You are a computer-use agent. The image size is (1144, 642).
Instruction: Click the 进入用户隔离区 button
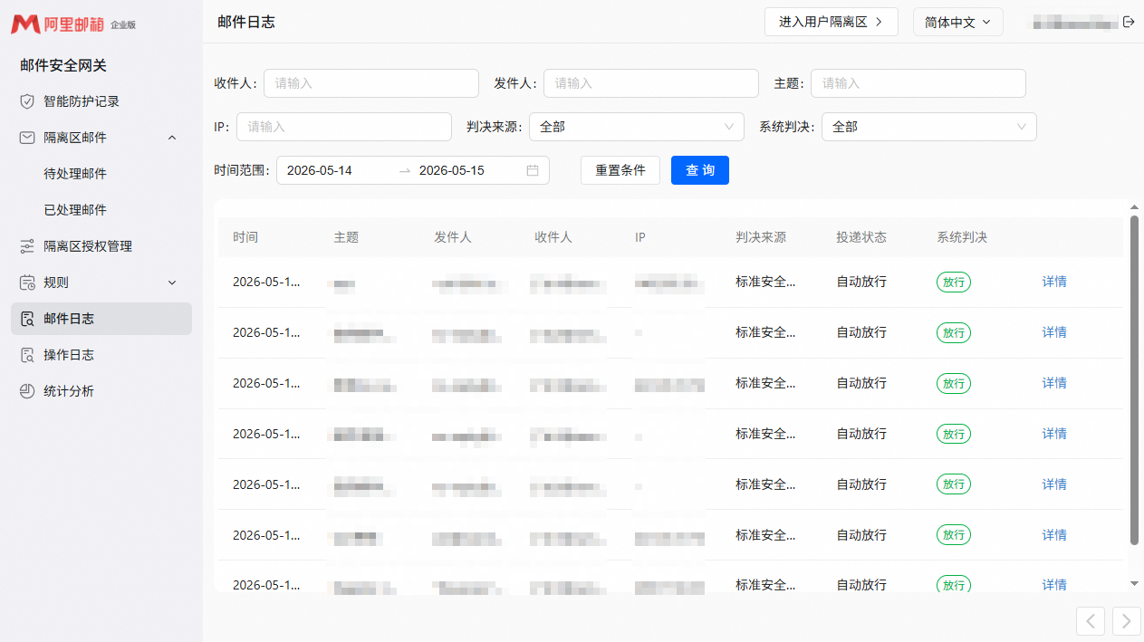(x=832, y=22)
